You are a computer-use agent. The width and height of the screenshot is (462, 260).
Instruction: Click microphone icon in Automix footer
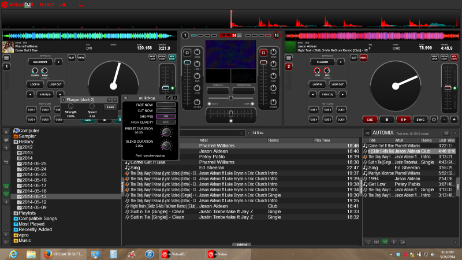394,242
